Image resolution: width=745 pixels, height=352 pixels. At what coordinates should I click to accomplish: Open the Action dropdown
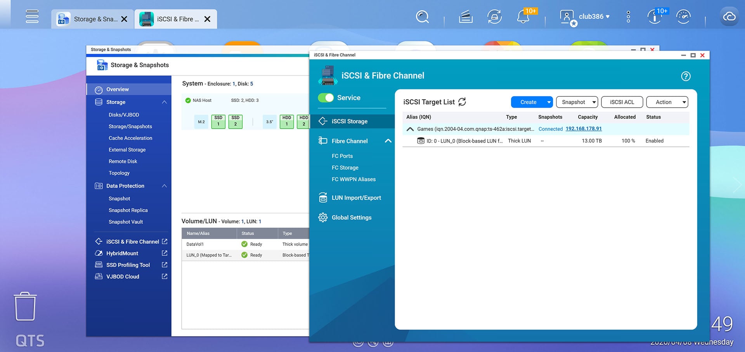pyautogui.click(x=667, y=102)
